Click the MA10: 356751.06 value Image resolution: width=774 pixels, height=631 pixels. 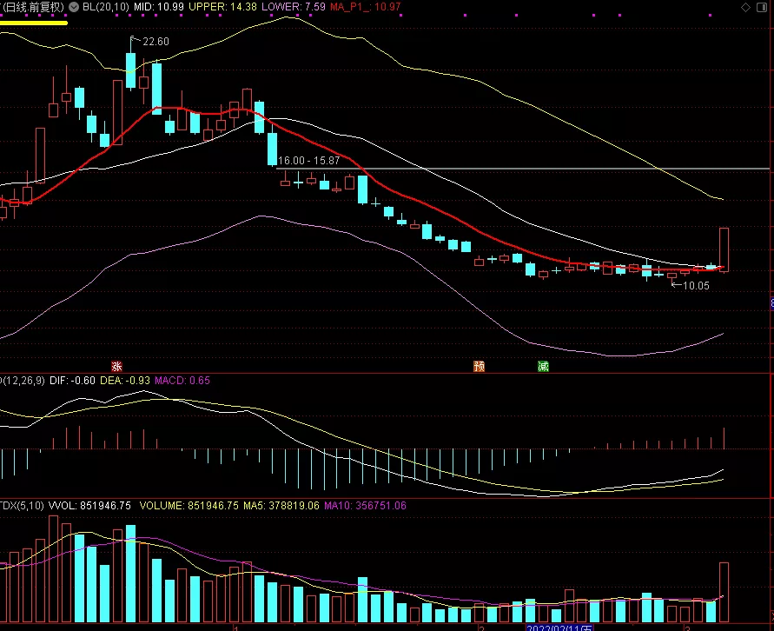click(365, 506)
